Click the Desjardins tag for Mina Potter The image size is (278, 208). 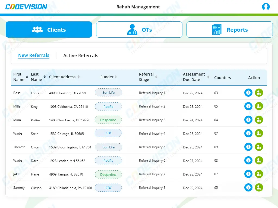108,120
